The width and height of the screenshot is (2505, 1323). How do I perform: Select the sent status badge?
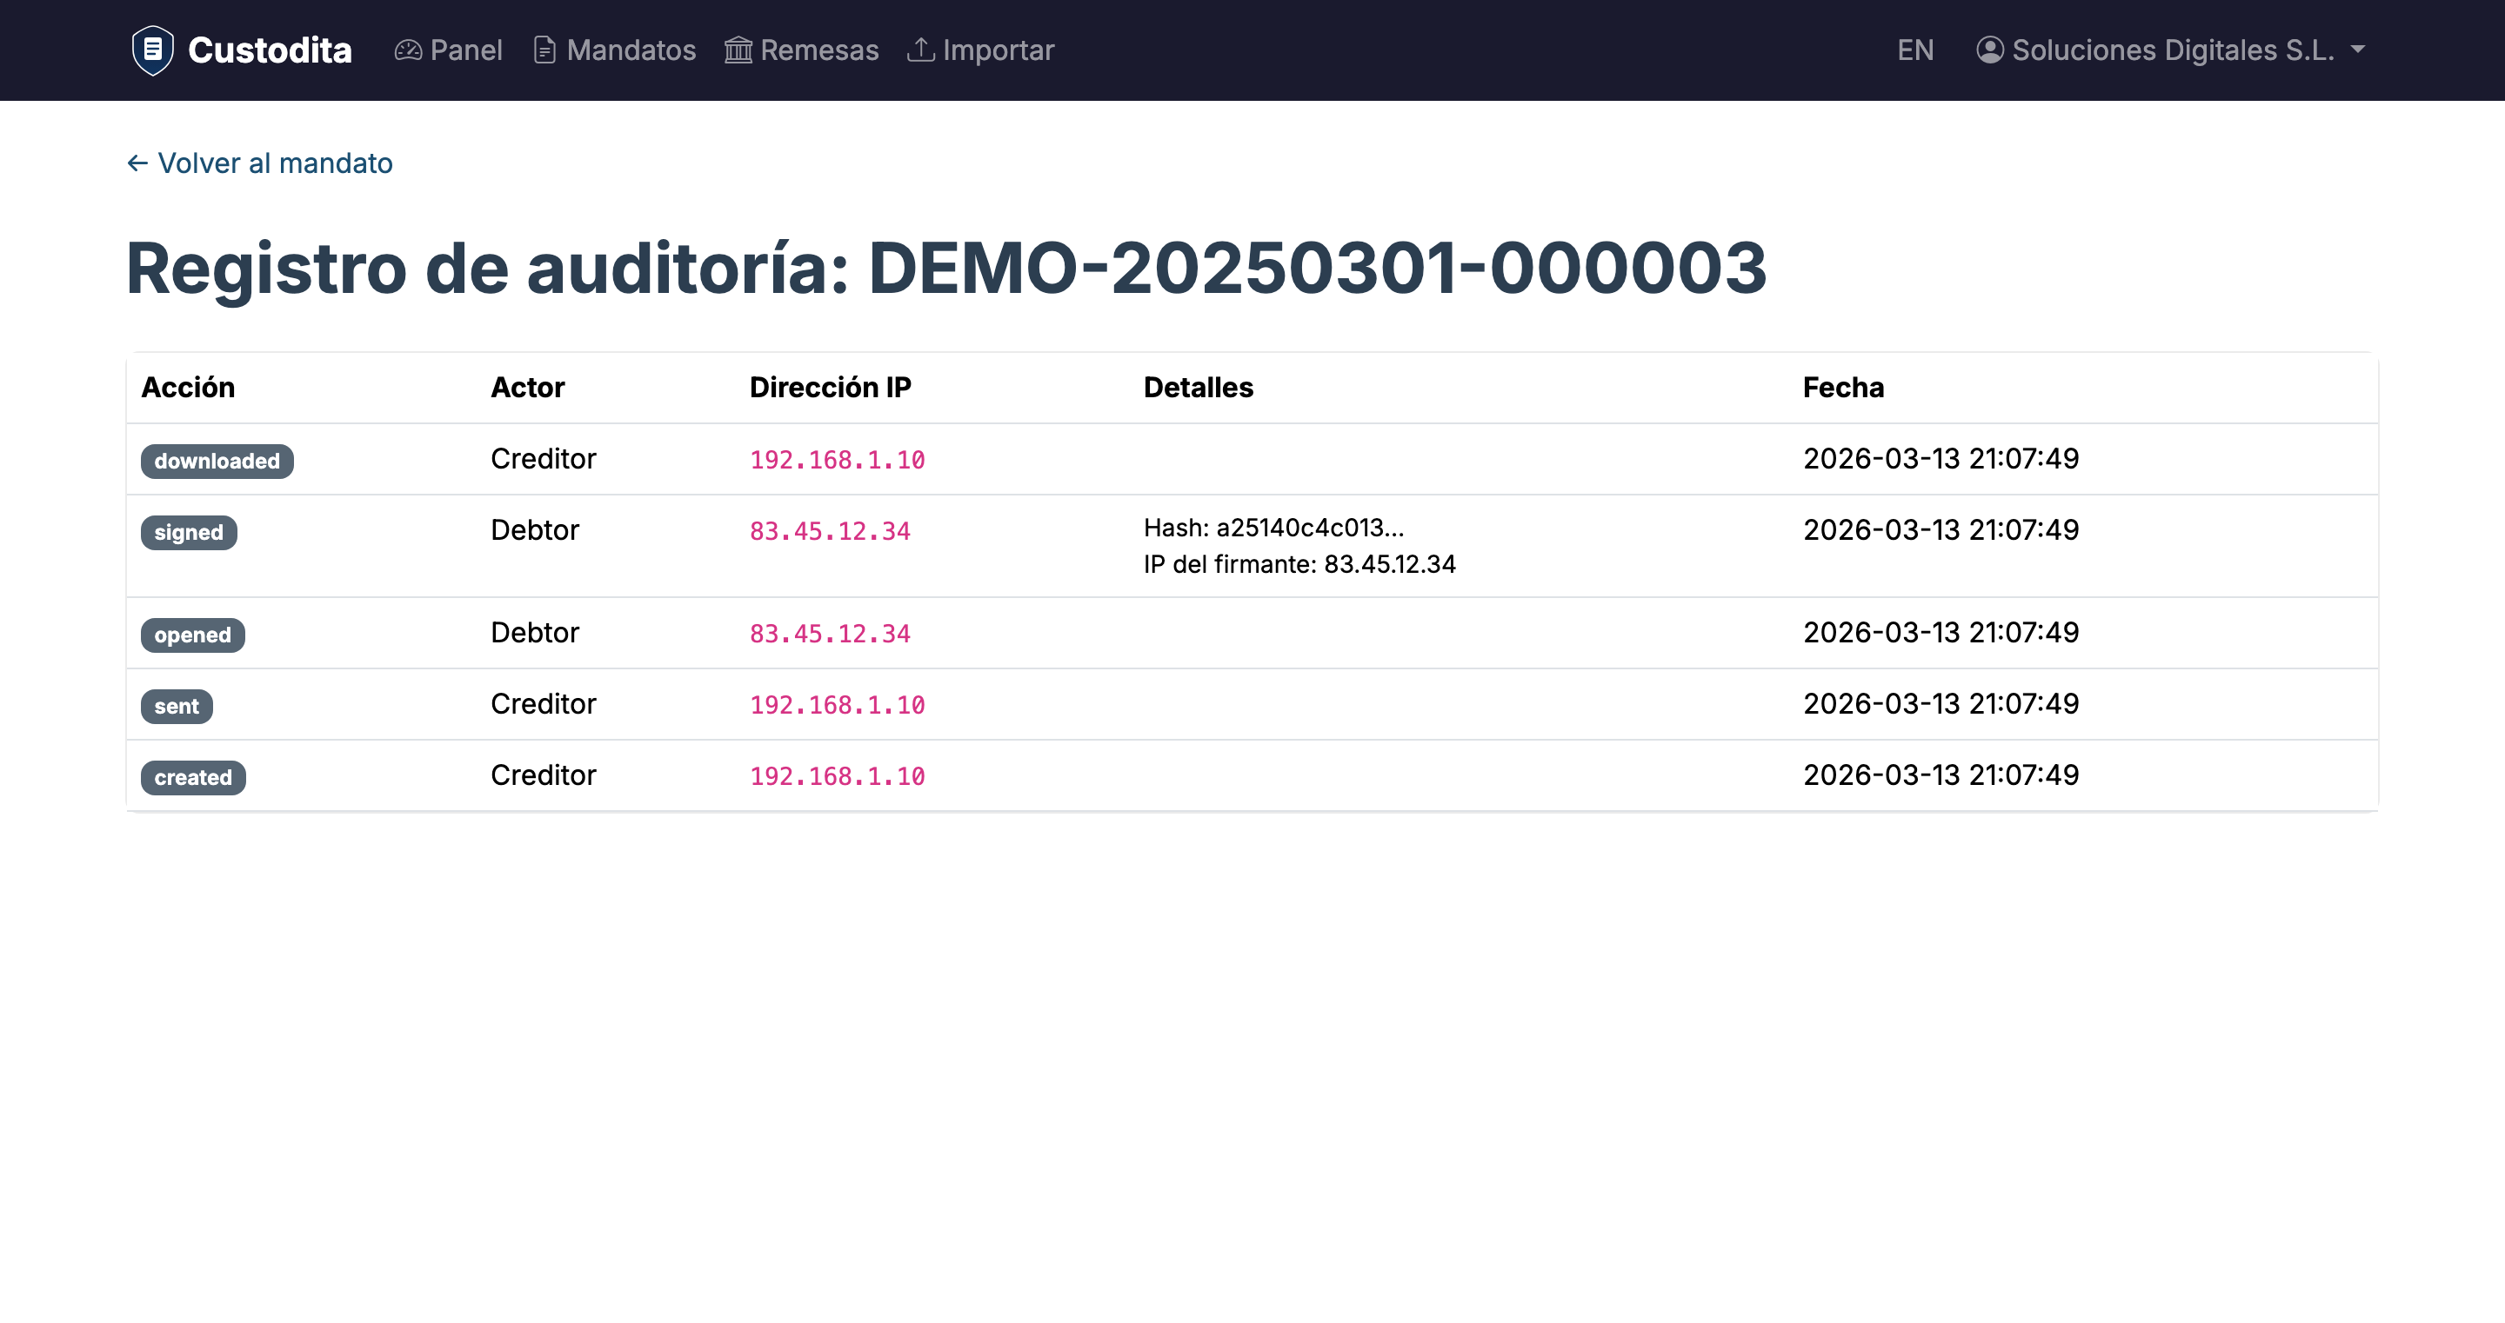tap(176, 706)
